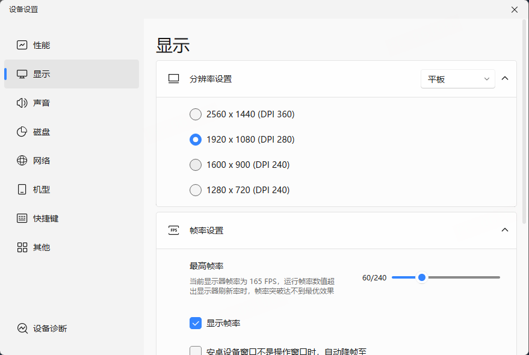
Task: Collapse the 帧率设置 section
Action: tap(504, 230)
